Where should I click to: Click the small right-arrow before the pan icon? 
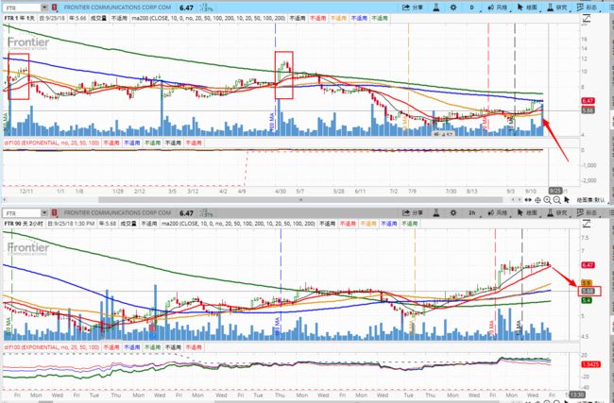(519, 200)
